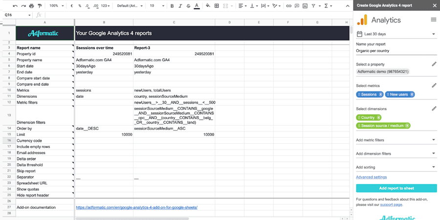Open the zoom level dropdown

(56, 5)
